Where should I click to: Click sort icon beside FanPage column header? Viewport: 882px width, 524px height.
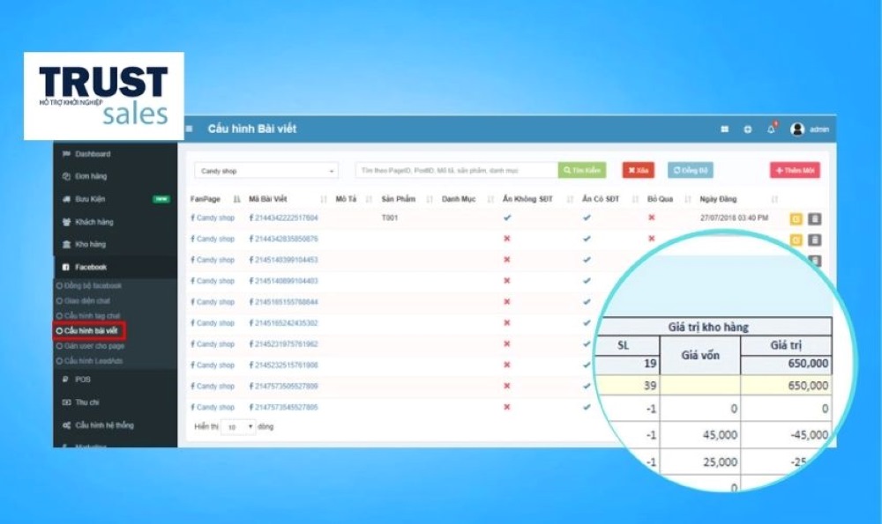(x=237, y=199)
